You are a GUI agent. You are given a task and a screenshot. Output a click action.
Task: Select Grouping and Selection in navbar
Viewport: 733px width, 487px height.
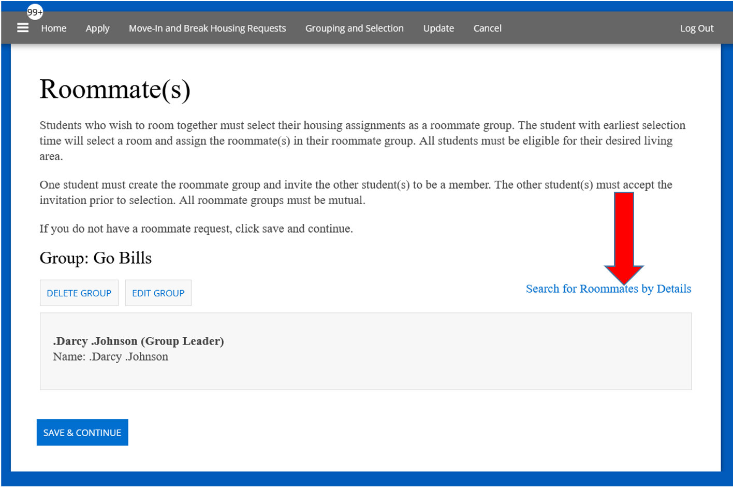click(x=354, y=28)
